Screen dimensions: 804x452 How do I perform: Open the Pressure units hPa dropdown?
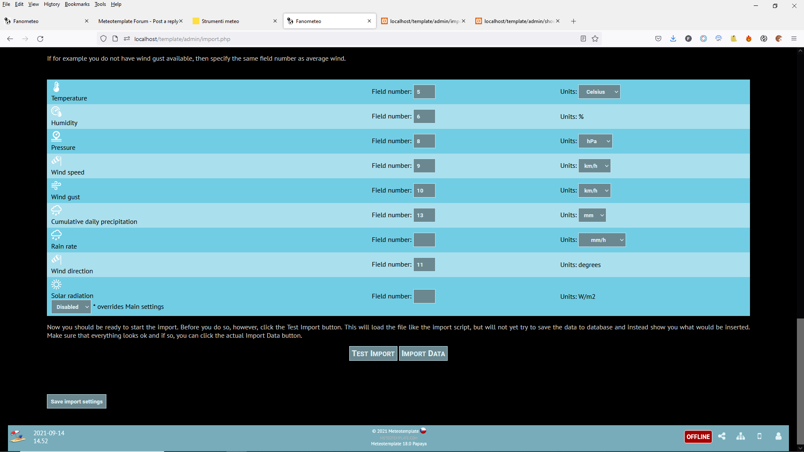point(595,141)
